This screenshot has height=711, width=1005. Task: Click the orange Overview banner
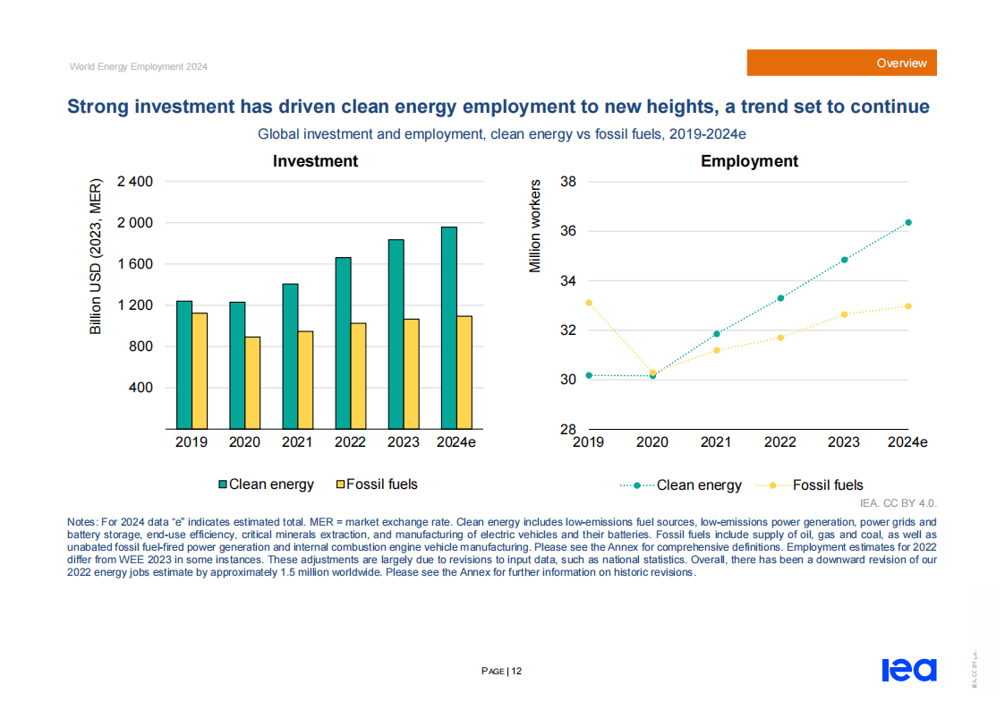841,63
